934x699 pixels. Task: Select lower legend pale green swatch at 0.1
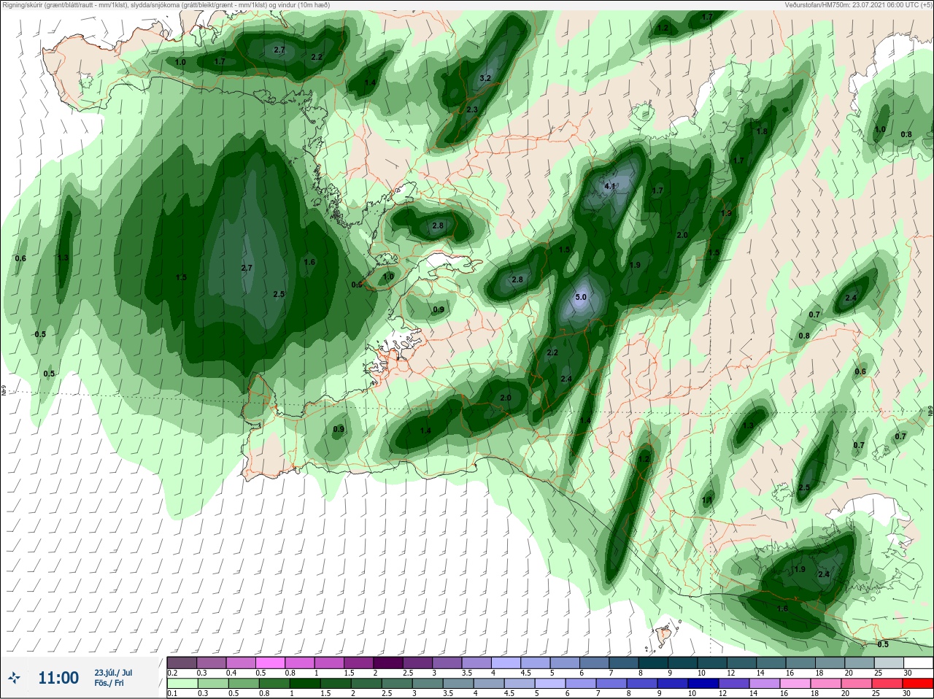tap(182, 684)
